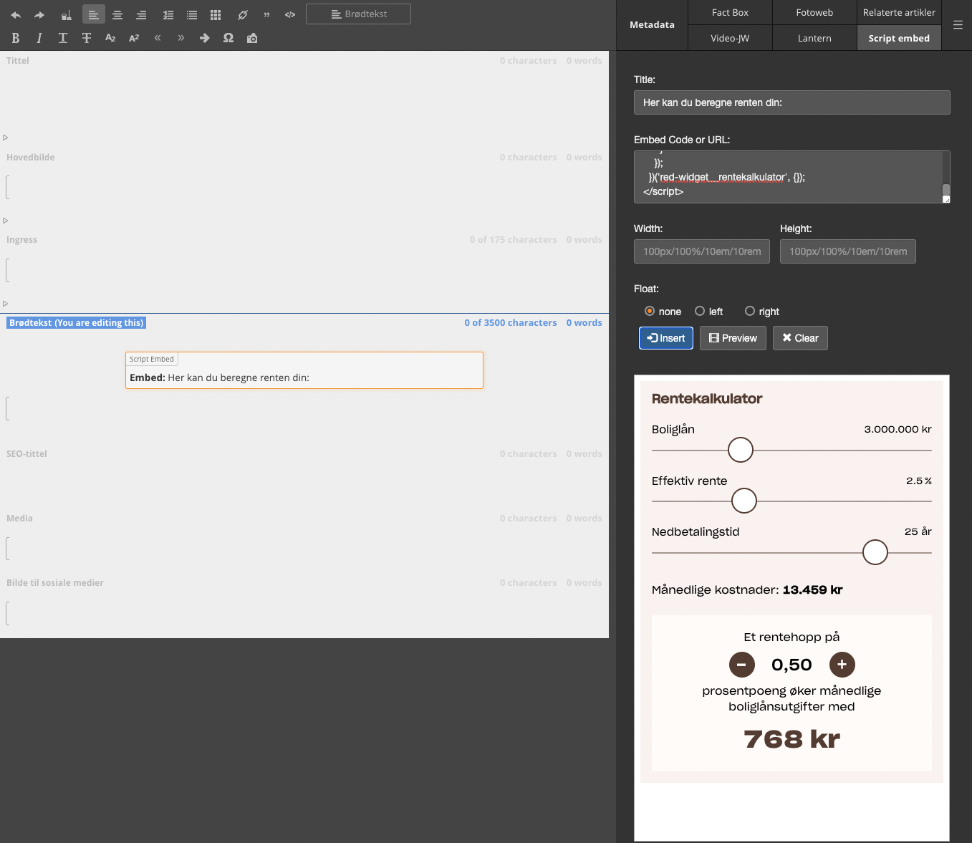
Task: Apply italic formatting
Action: (x=39, y=38)
